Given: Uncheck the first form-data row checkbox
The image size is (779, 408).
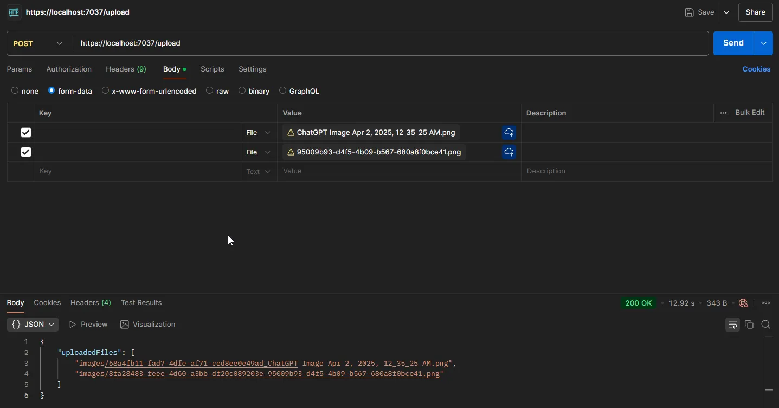Looking at the screenshot, I should click(25, 133).
